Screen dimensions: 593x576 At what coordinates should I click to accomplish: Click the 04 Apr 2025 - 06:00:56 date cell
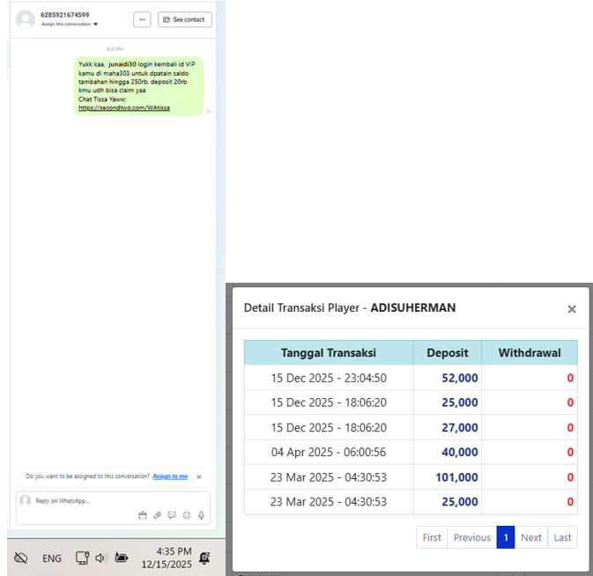[329, 452]
